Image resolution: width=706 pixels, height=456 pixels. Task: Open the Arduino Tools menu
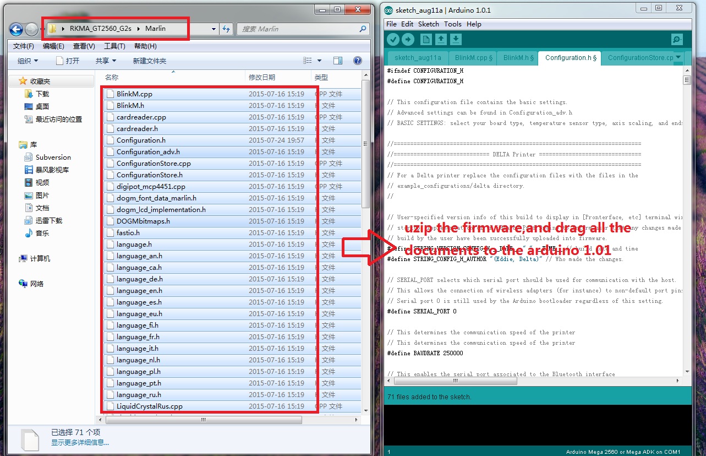tap(453, 24)
